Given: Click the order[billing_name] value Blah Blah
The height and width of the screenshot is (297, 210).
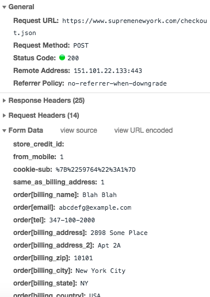Looking at the screenshot, I should pyautogui.click(x=100, y=195).
